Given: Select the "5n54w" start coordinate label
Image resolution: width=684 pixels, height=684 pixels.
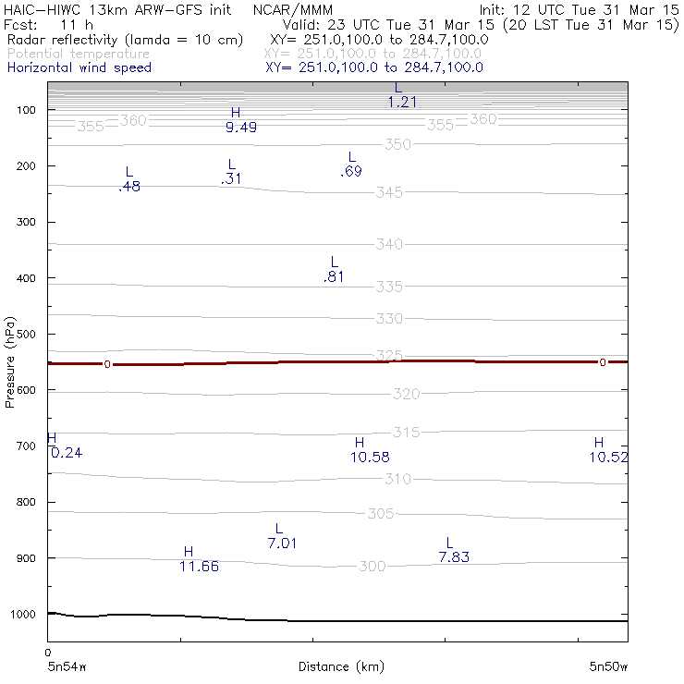Looking at the screenshot, I should (x=67, y=666).
